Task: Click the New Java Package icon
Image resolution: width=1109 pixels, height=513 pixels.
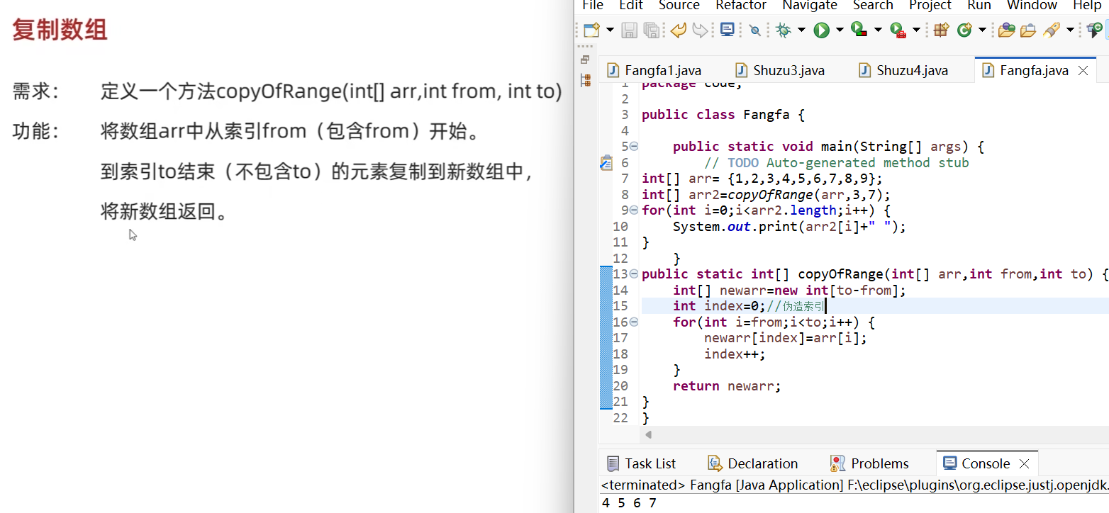Action: click(941, 30)
